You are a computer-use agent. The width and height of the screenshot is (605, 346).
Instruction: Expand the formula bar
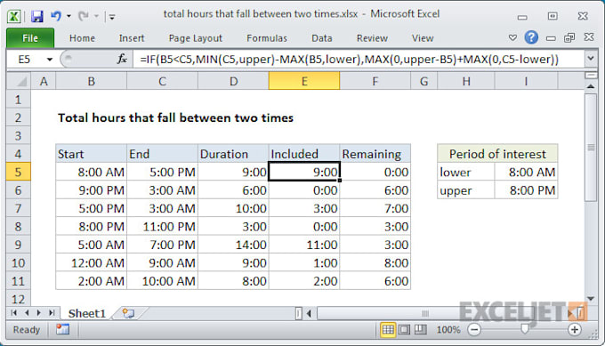[591, 59]
